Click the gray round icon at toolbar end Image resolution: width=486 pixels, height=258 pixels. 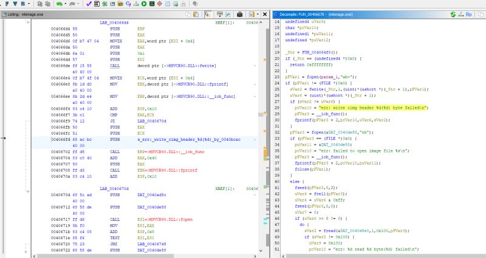(195, 4)
